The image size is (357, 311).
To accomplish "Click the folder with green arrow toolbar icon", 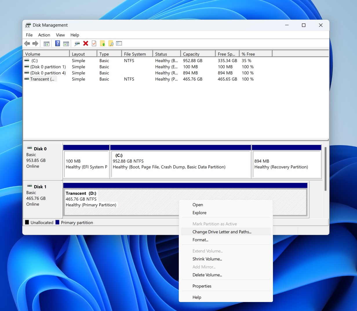I will [x=102, y=43].
